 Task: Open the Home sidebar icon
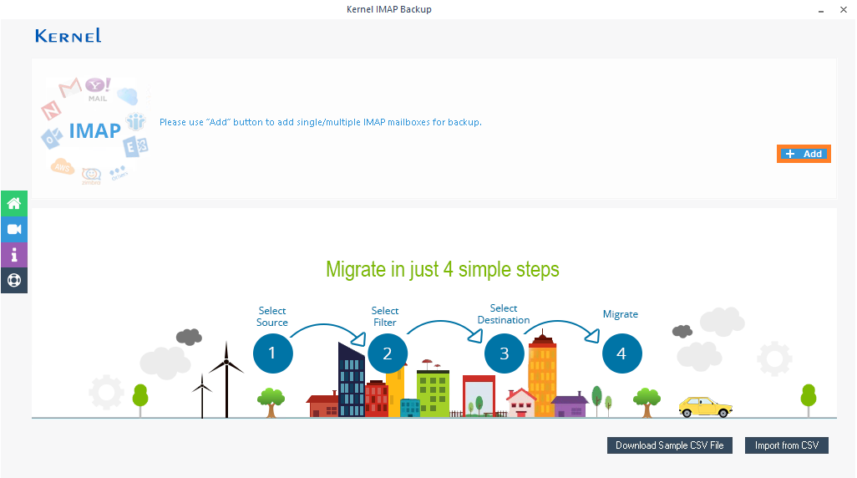[x=14, y=203]
